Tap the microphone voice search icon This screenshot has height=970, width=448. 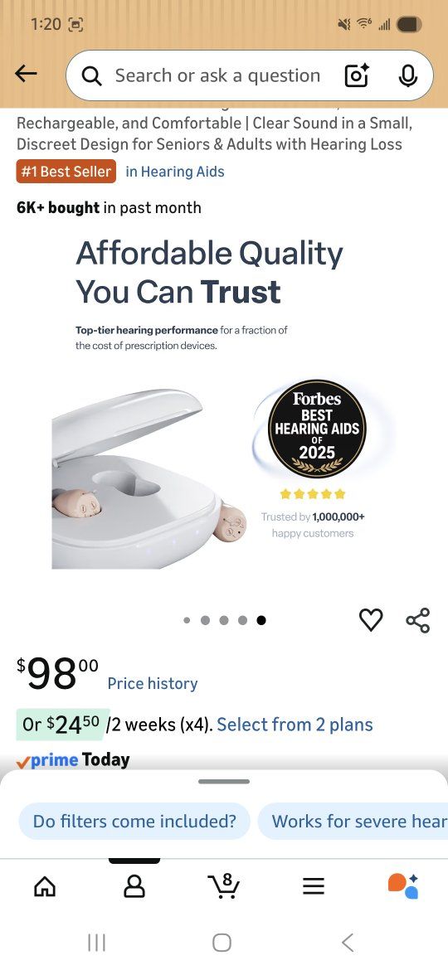(x=407, y=75)
